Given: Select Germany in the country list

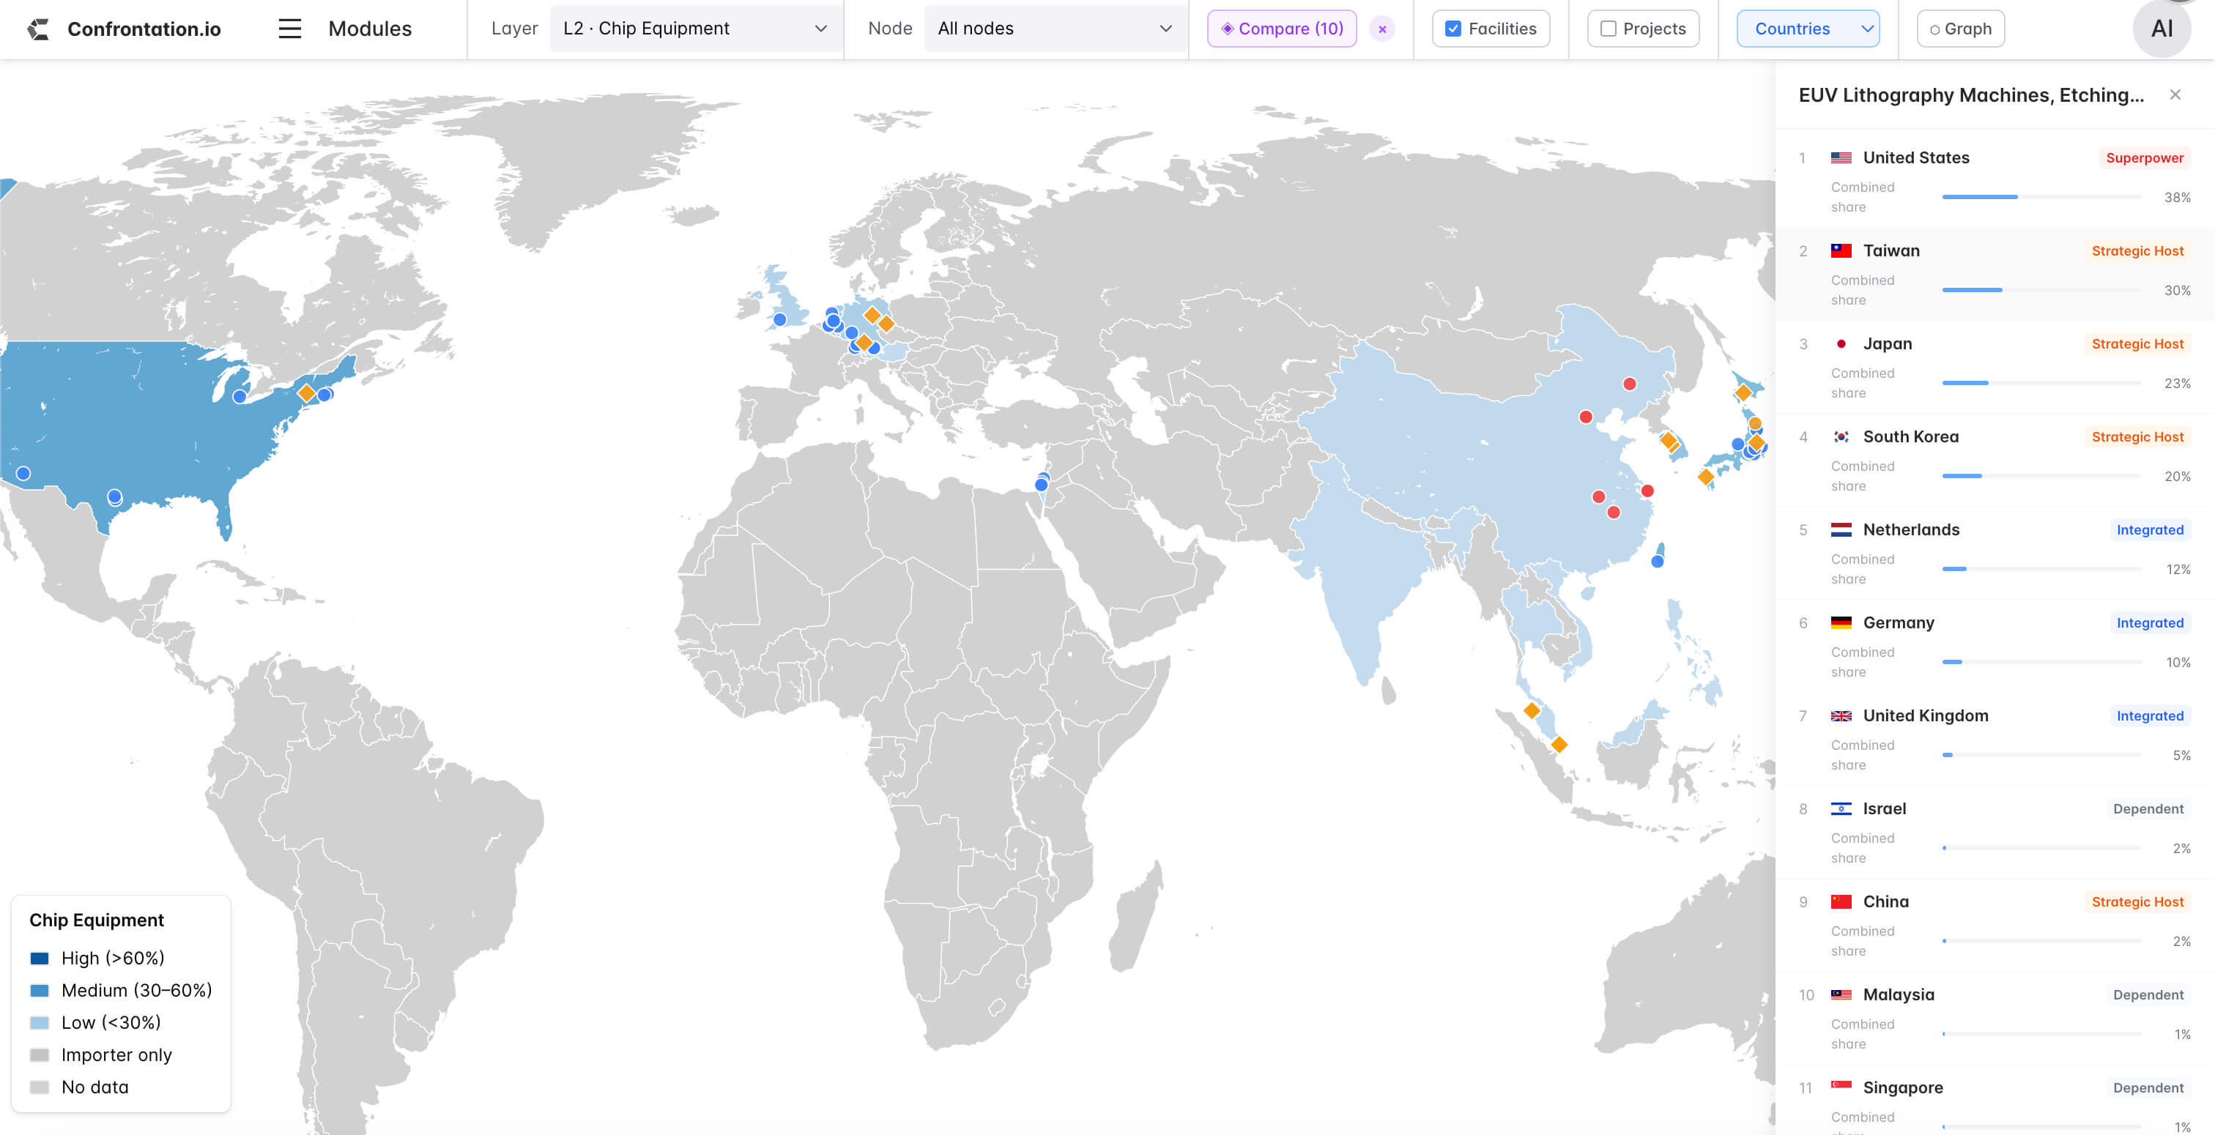Looking at the screenshot, I should (x=1995, y=645).
